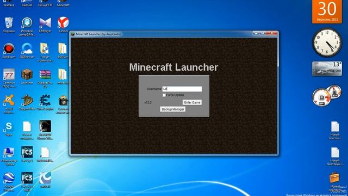The width and height of the screenshot is (348, 196).
Task: Click the Enter Game button
Action: [x=192, y=102]
